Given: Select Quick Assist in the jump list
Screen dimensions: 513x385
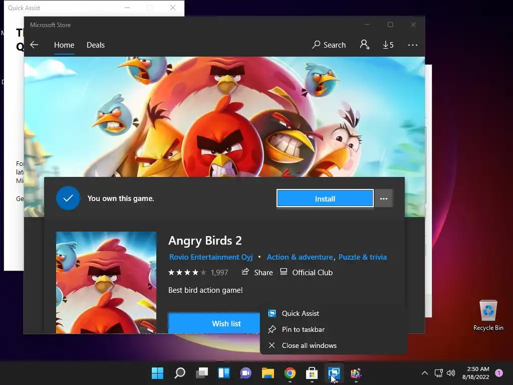Looking at the screenshot, I should [333, 313].
